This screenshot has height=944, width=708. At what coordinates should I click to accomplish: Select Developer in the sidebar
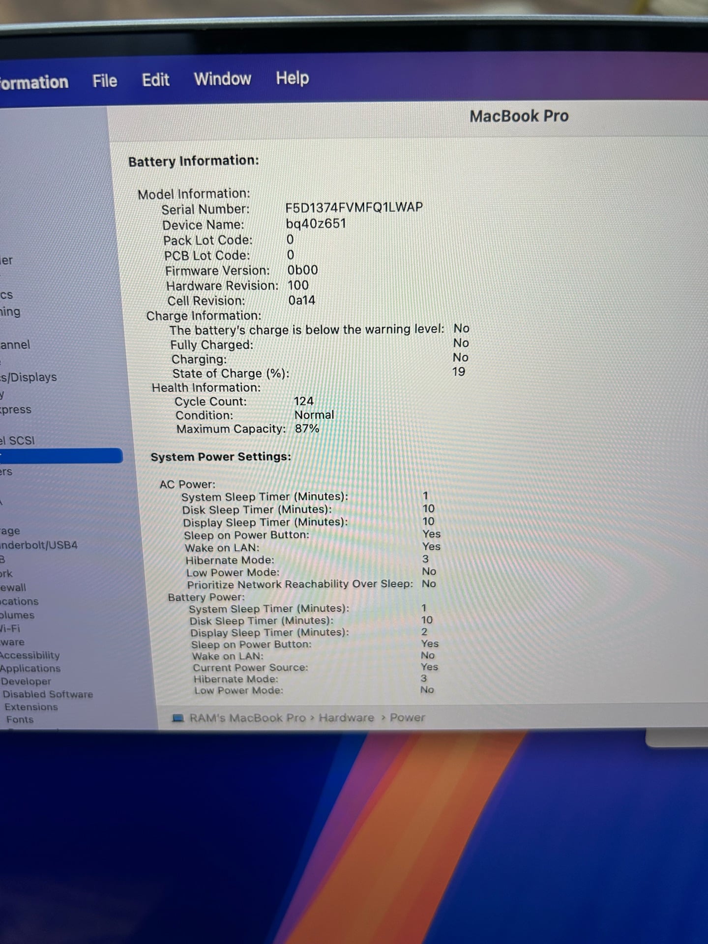26,681
